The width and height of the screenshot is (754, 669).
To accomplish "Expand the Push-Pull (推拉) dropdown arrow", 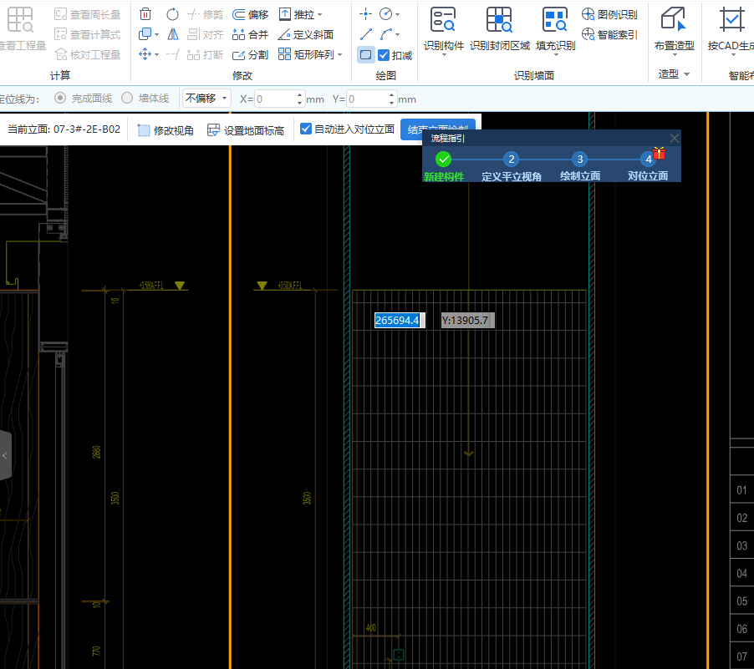I will pyautogui.click(x=320, y=15).
